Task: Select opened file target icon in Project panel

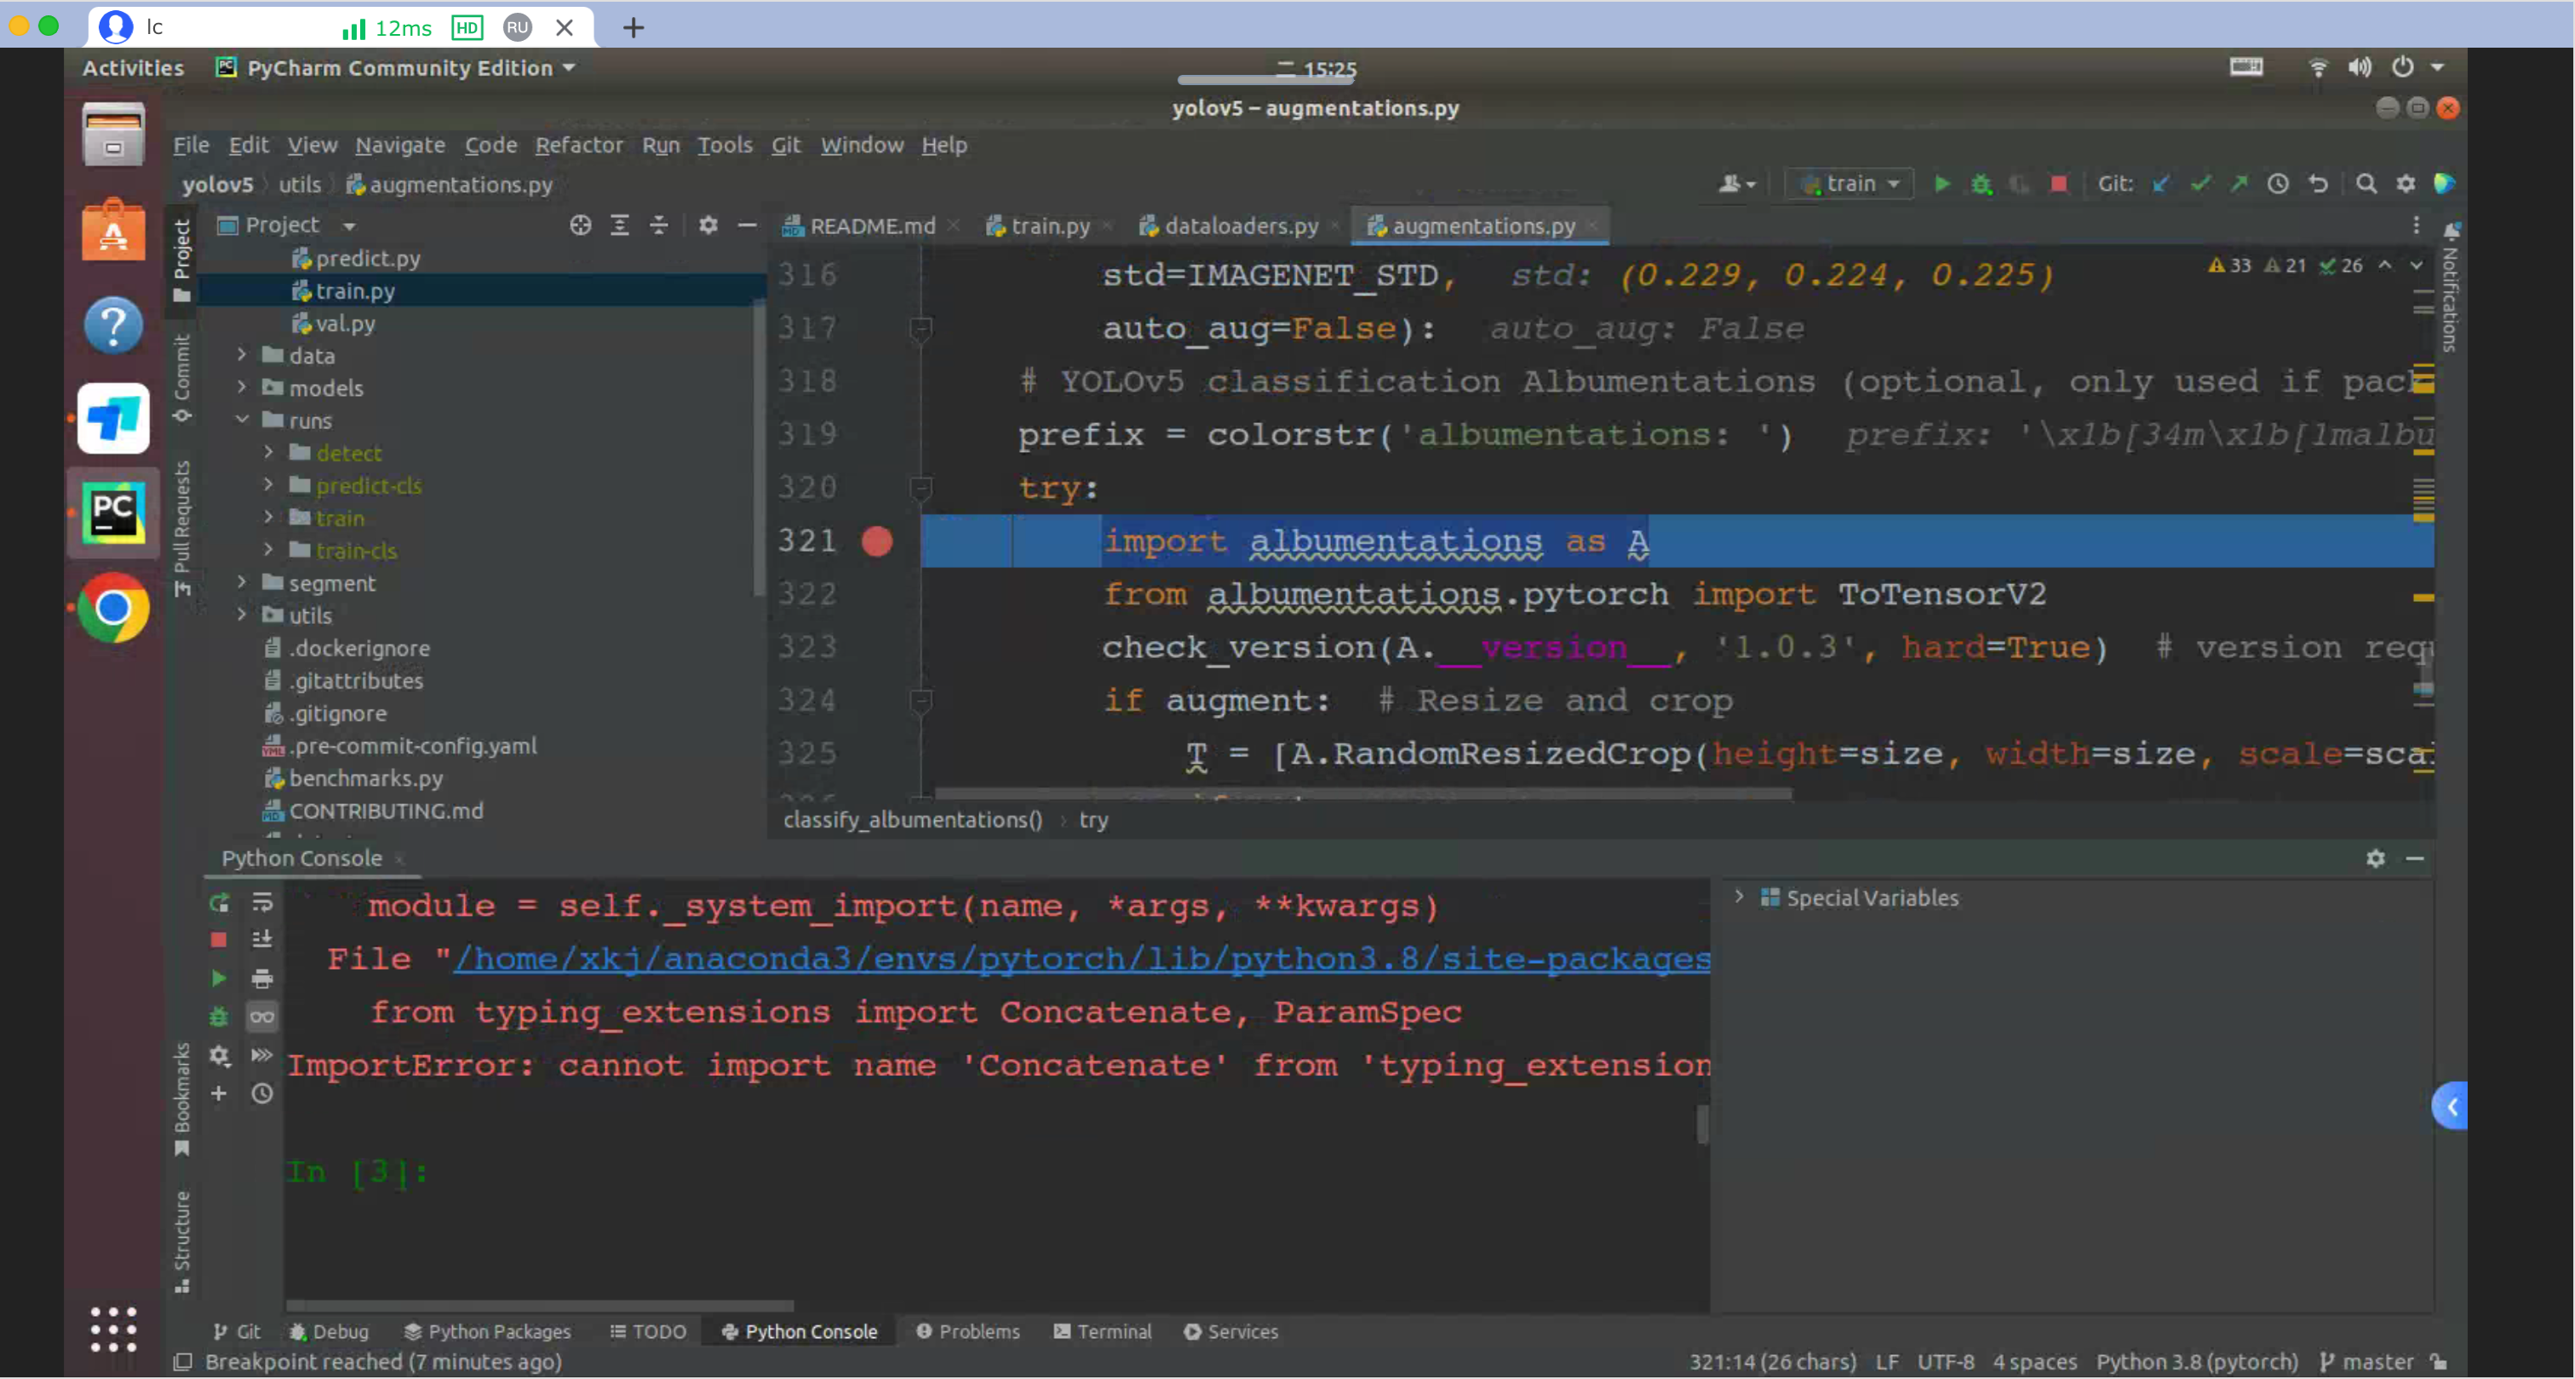Action: pyautogui.click(x=580, y=225)
